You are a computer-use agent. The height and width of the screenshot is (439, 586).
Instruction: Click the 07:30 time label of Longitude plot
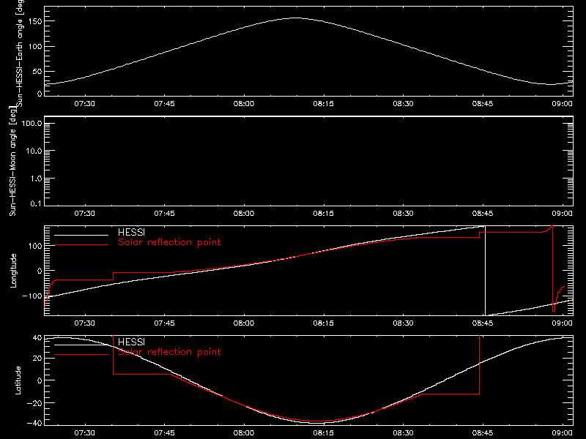point(84,323)
